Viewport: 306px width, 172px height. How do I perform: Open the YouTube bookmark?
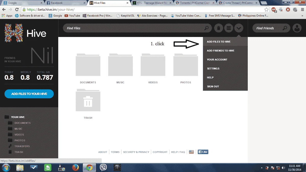(x=72, y=16)
